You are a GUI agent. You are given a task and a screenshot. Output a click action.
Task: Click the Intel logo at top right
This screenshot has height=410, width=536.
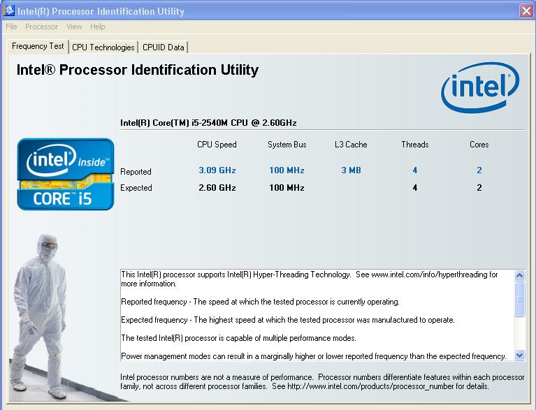pos(480,88)
